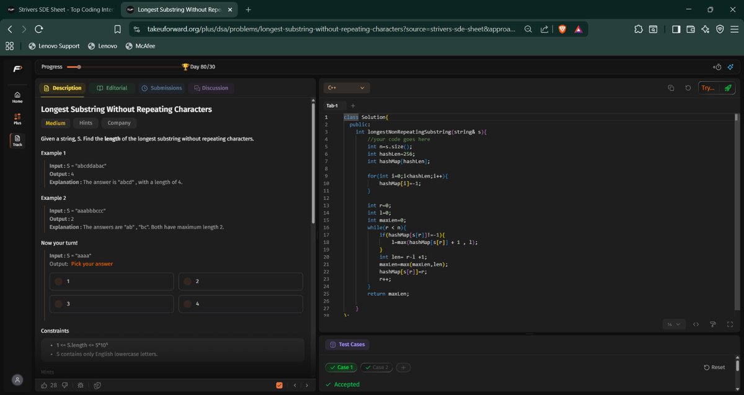Open the Leo AI sparkle icon in the browser toolbar
This screenshot has width=744, height=395.
(x=705, y=29)
